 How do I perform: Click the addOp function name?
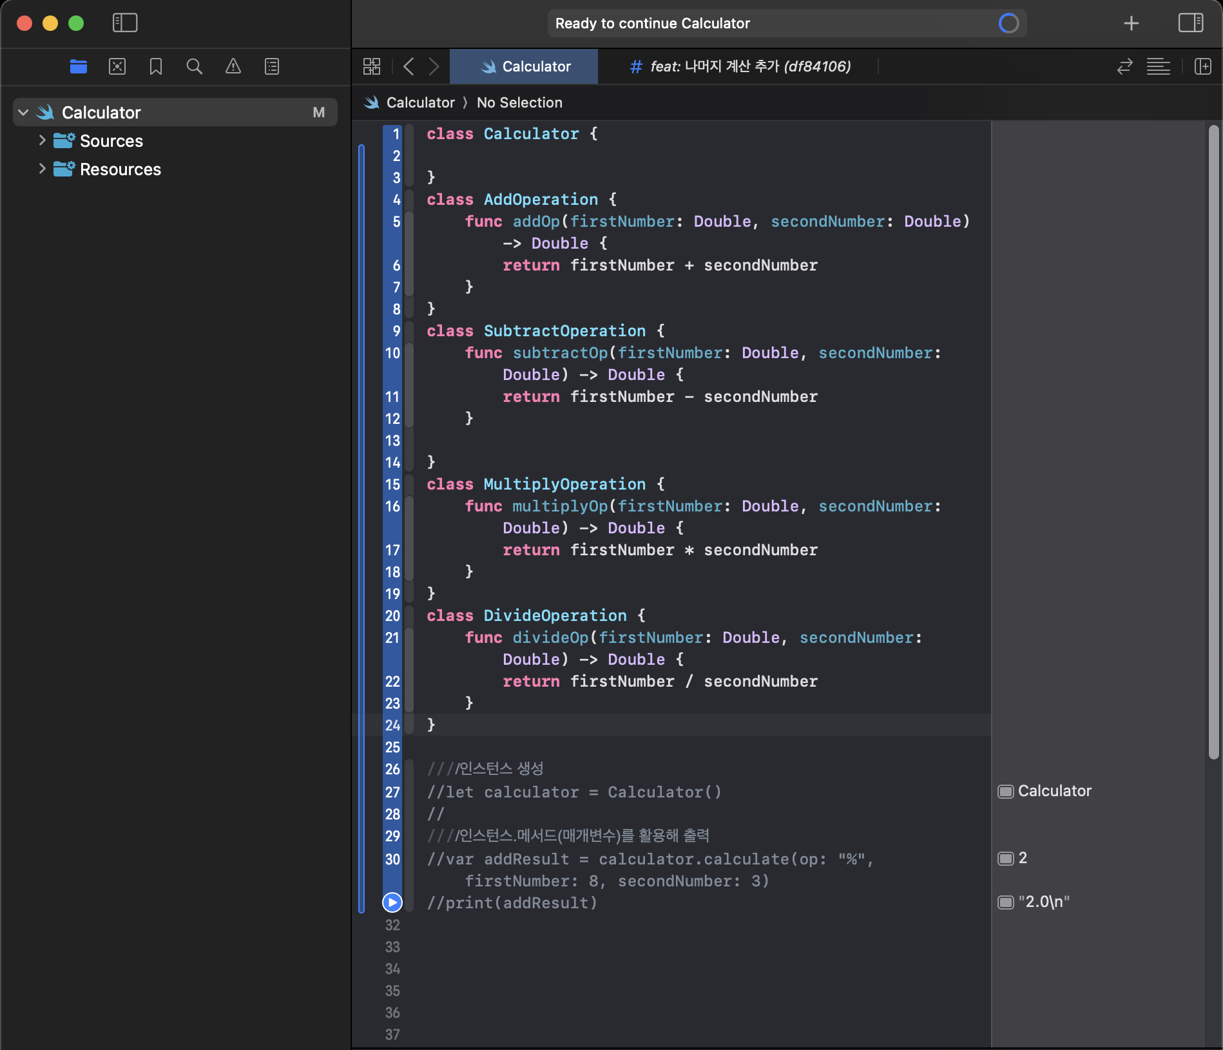click(536, 222)
